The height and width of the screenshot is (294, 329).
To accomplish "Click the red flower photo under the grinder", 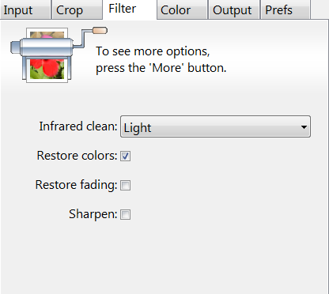I will (x=47, y=69).
